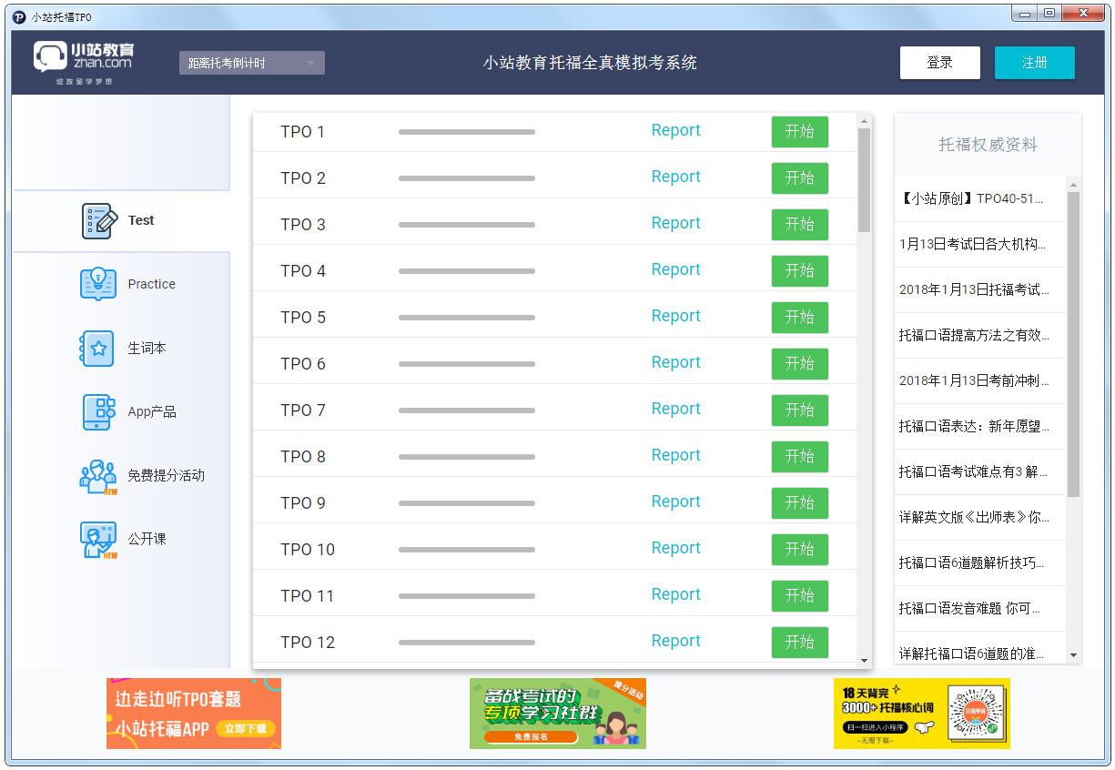Start TPO 8 with 开始 button

[x=800, y=457]
